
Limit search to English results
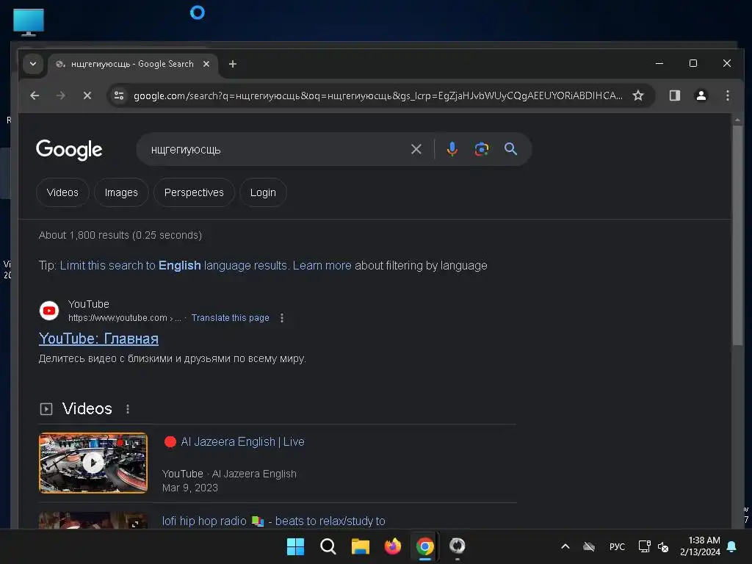pyautogui.click(x=173, y=265)
